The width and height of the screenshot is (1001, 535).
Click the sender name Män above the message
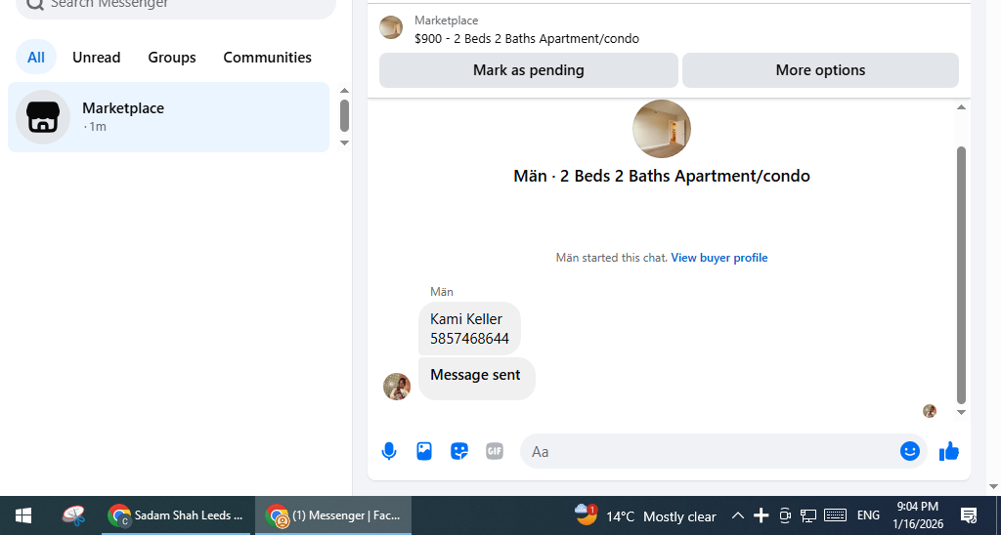pyautogui.click(x=442, y=292)
